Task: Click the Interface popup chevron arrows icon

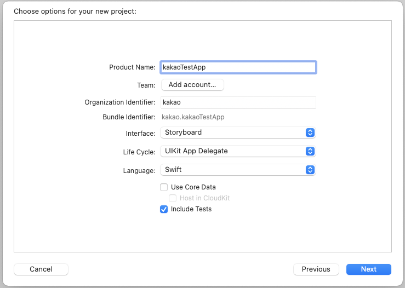Action: point(310,133)
